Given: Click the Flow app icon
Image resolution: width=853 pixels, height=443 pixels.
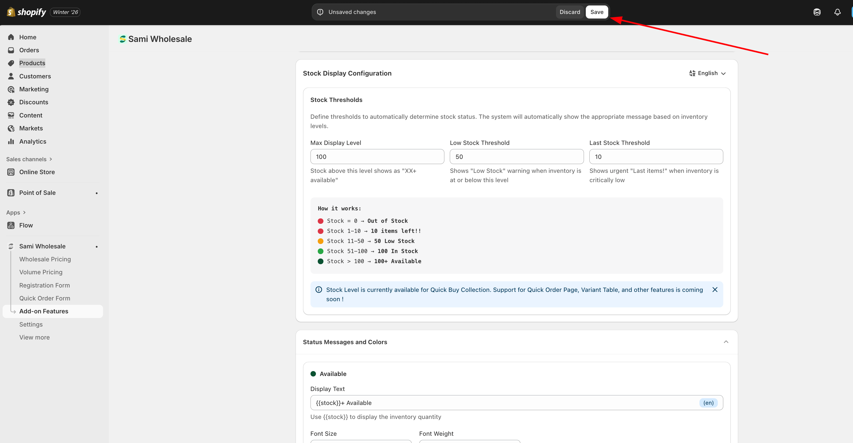Looking at the screenshot, I should point(11,225).
